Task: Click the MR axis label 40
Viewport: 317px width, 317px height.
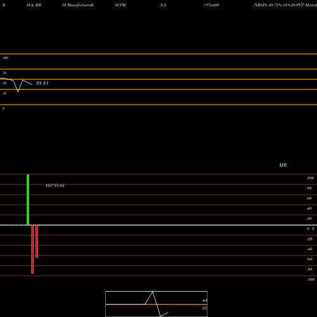Action: [309, 209]
